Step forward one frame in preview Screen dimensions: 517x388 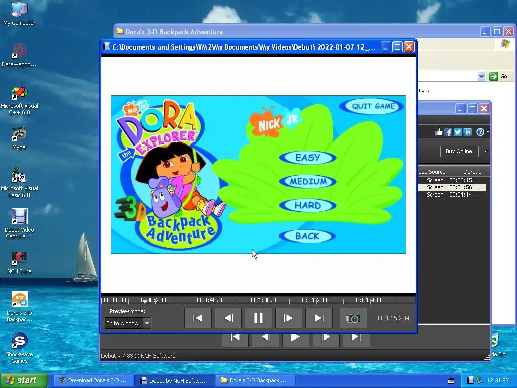coord(288,318)
